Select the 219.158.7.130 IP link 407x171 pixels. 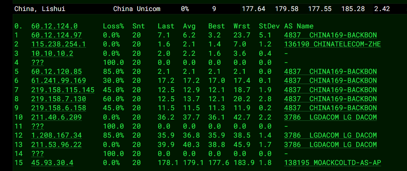(59, 99)
